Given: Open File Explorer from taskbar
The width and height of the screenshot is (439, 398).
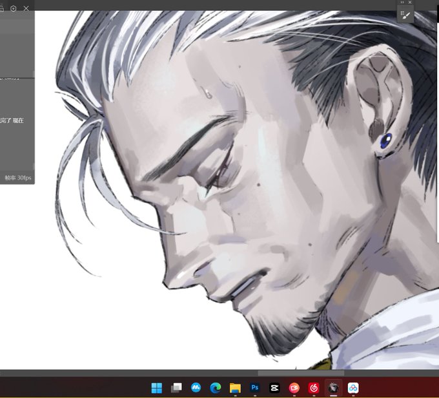Looking at the screenshot, I should [235, 388].
